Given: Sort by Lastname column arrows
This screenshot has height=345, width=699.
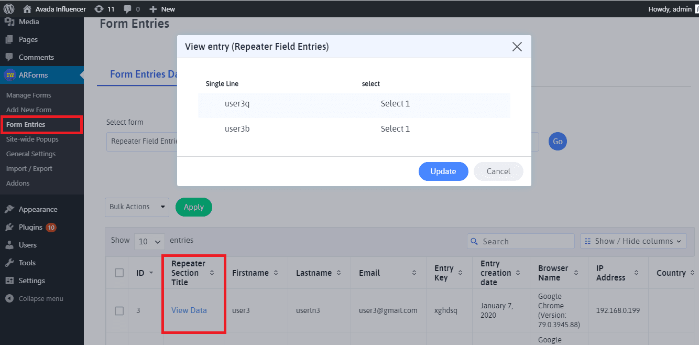Looking at the screenshot, I should (338, 273).
